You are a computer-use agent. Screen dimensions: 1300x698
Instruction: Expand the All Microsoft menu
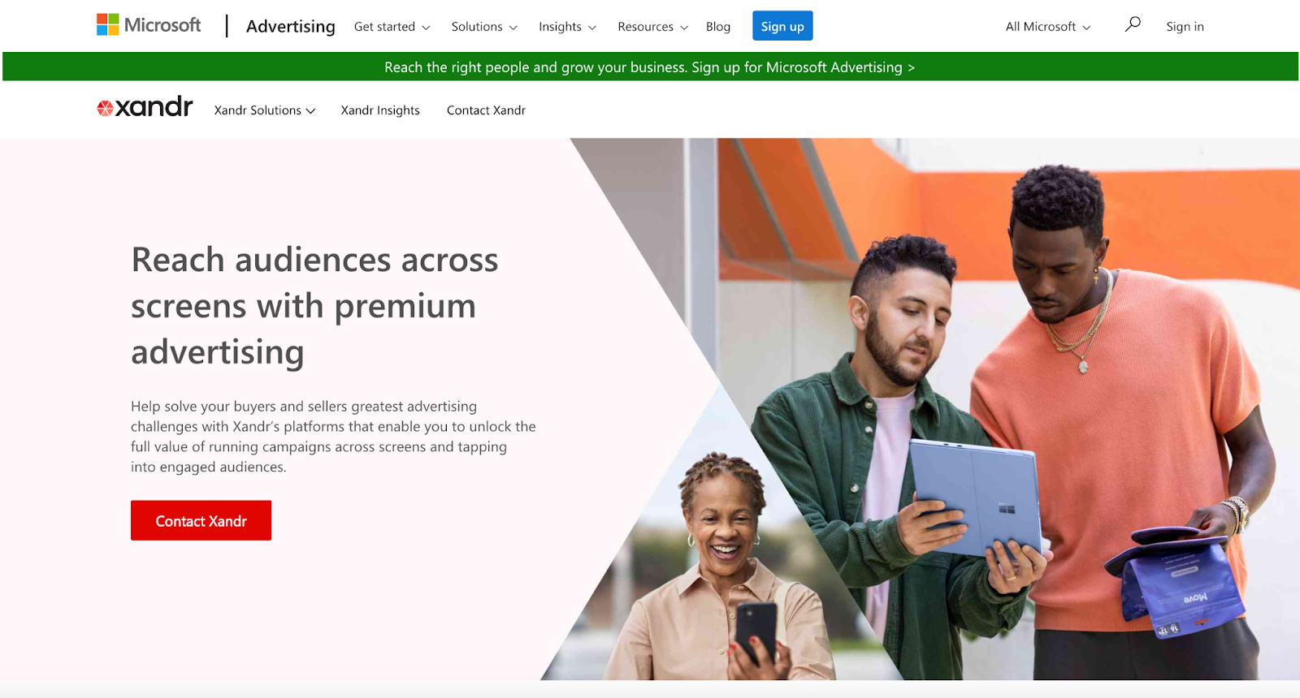(x=1048, y=27)
